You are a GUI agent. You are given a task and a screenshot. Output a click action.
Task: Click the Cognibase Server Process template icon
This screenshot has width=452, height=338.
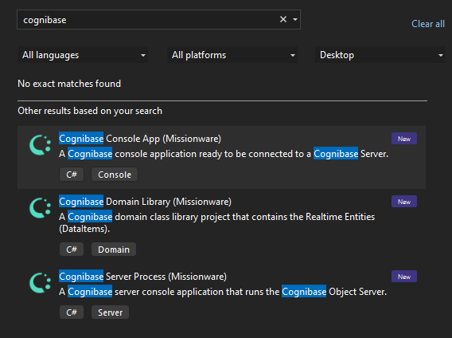(x=40, y=283)
